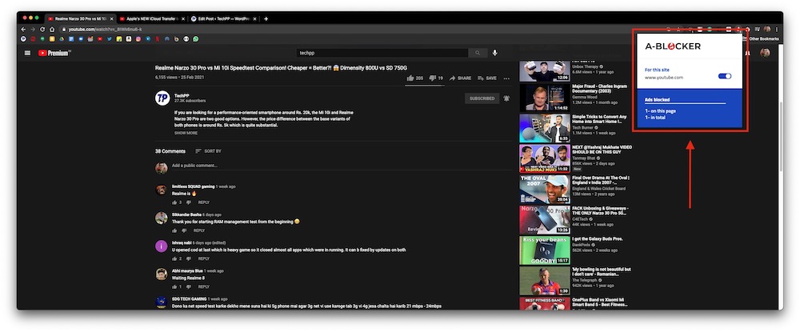Share the video using SHARE button
800x332 pixels.
pyautogui.click(x=461, y=78)
